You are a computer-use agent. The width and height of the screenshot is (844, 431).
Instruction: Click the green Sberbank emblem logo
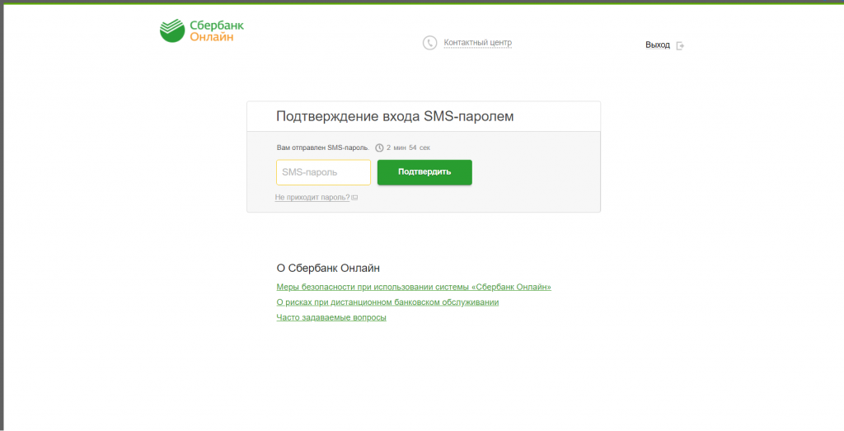click(172, 30)
